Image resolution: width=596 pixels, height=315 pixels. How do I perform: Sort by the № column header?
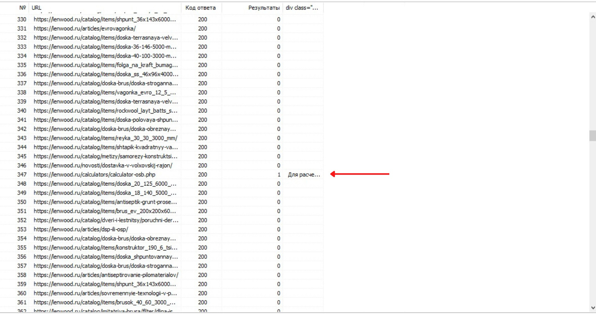[22, 8]
